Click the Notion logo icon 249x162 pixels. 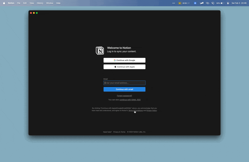point(100,50)
